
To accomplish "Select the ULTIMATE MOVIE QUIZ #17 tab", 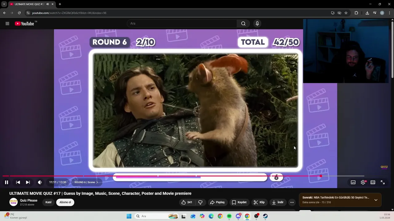I will pyautogui.click(x=29, y=4).
